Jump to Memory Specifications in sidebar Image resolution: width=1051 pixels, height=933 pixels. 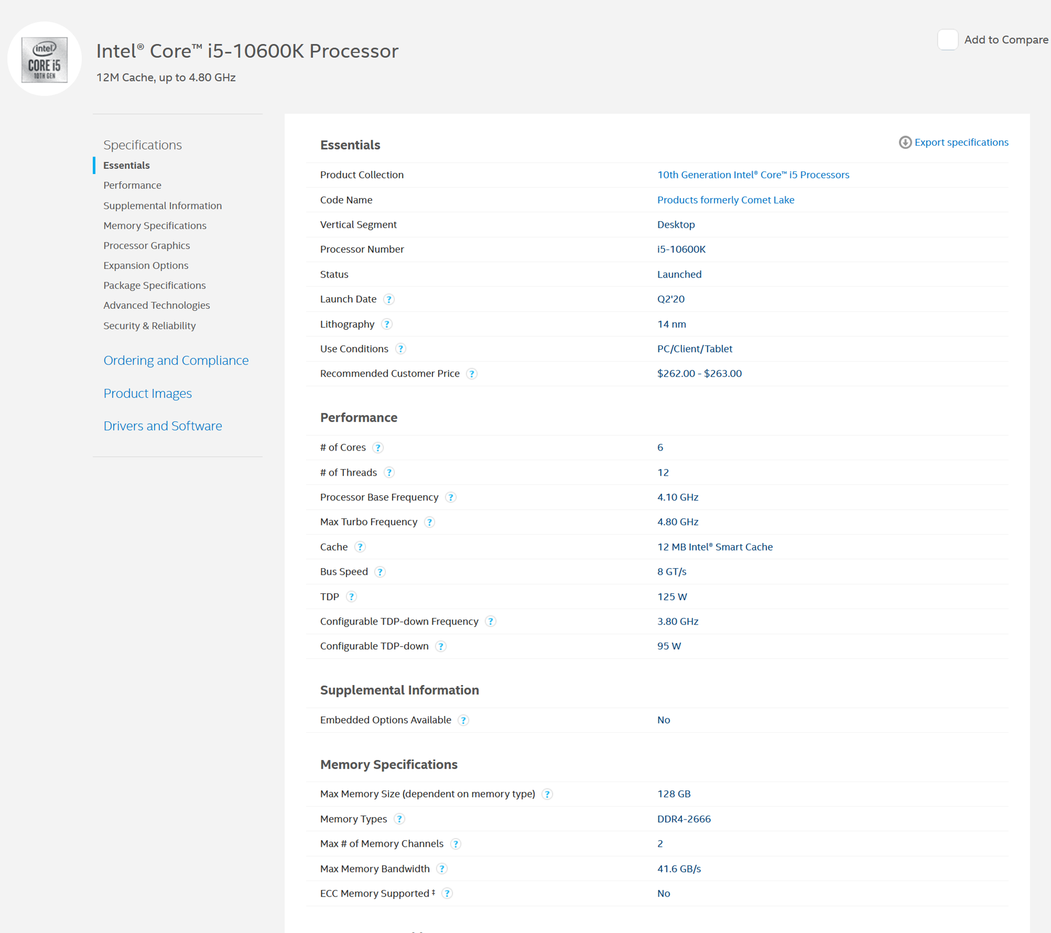155,225
